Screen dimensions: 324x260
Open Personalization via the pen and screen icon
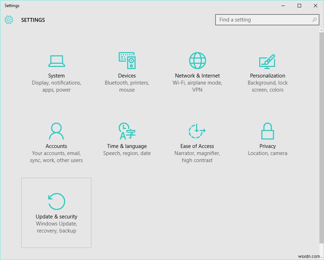268,60
